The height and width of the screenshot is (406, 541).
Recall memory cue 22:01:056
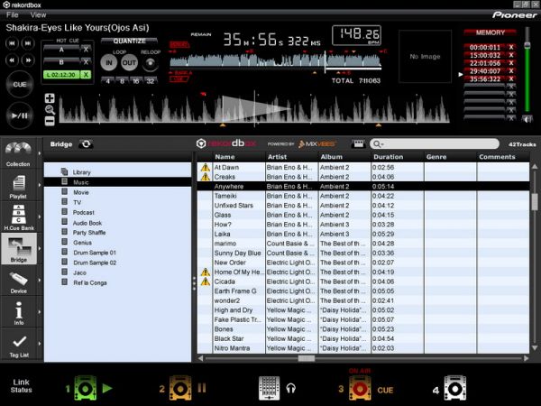[x=485, y=63]
